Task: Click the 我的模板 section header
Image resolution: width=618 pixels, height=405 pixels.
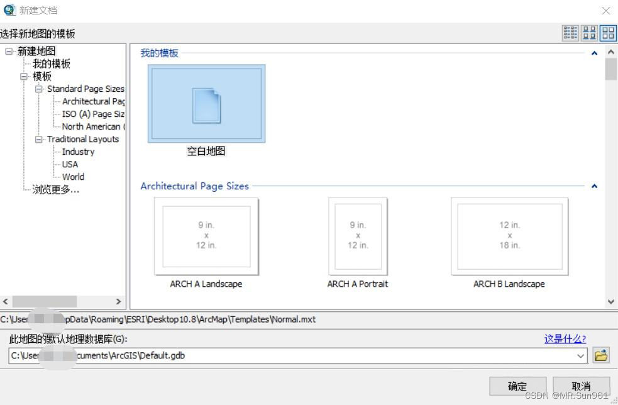Action: 159,53
